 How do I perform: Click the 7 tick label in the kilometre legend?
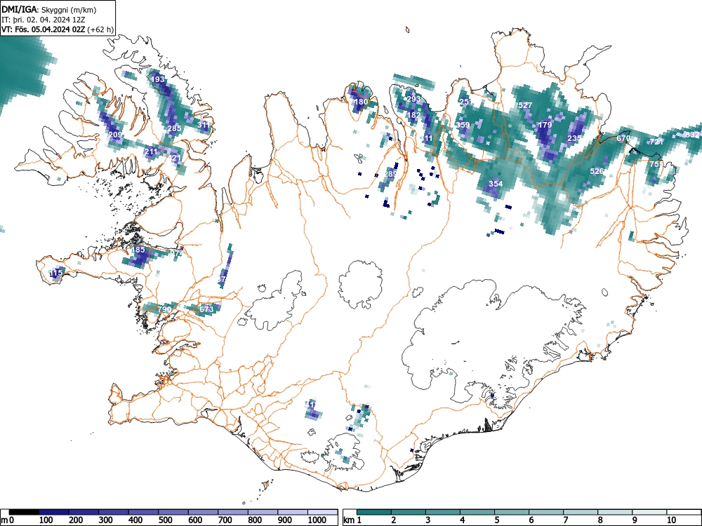[x=565, y=520]
